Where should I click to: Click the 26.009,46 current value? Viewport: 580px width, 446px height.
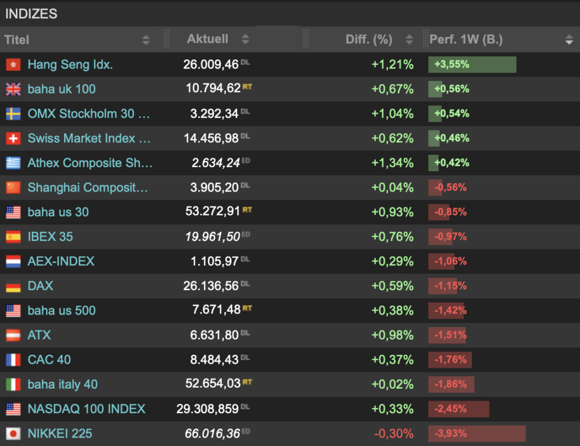[211, 65]
